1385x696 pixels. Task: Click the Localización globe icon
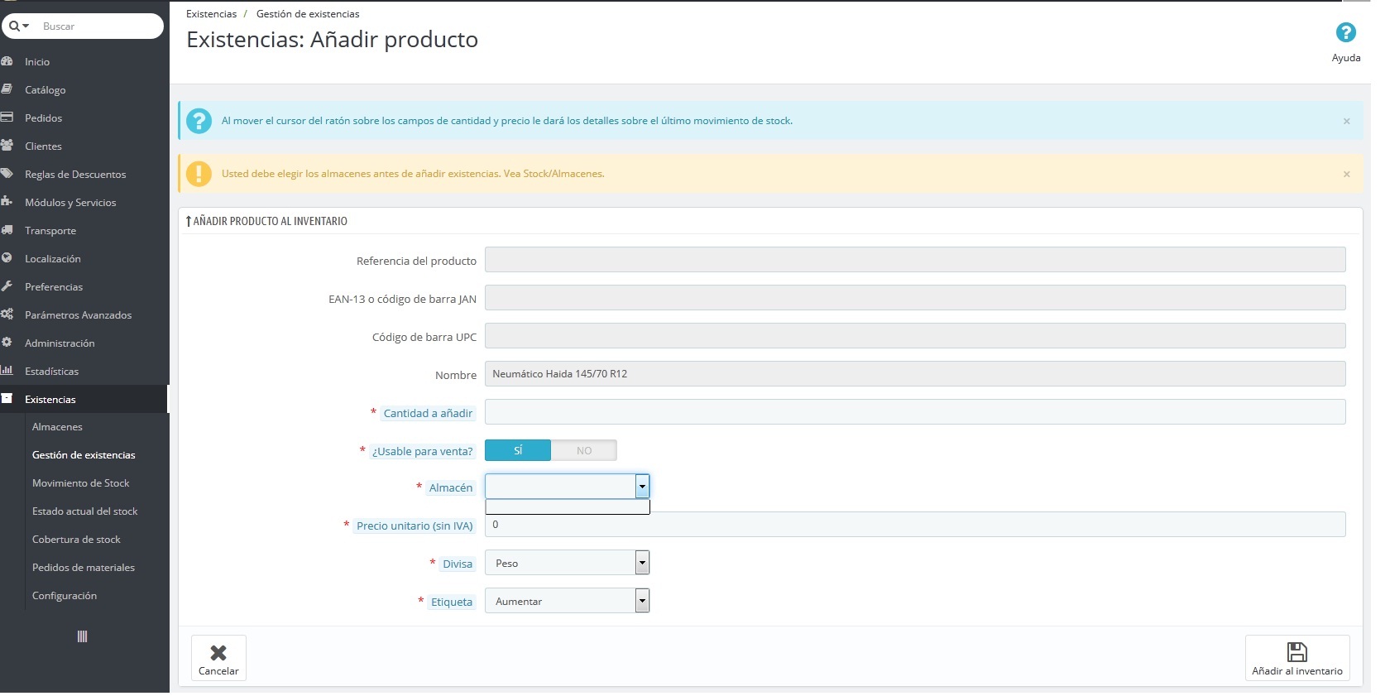(x=7, y=258)
